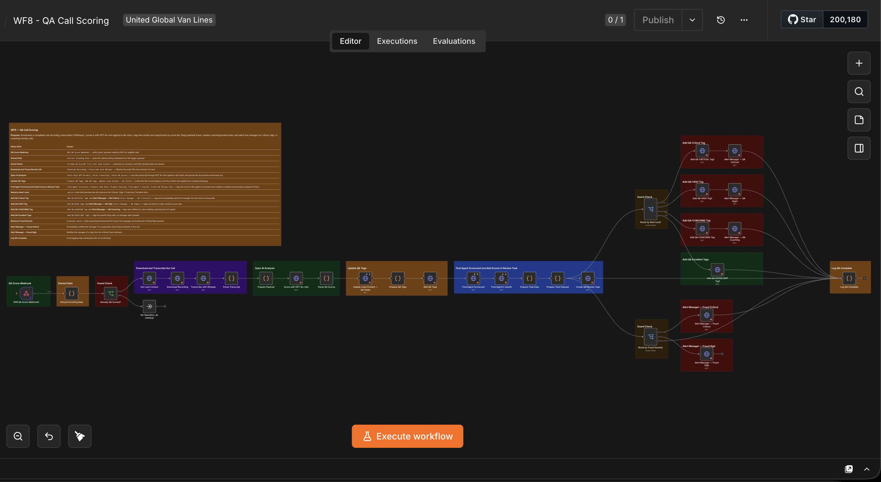Click the 0 / 1 counter badge
Screen dimensions: 881x482
click(615, 20)
